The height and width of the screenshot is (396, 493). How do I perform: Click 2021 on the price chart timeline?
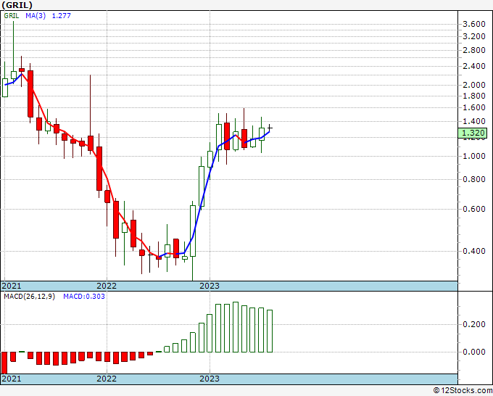(12, 286)
